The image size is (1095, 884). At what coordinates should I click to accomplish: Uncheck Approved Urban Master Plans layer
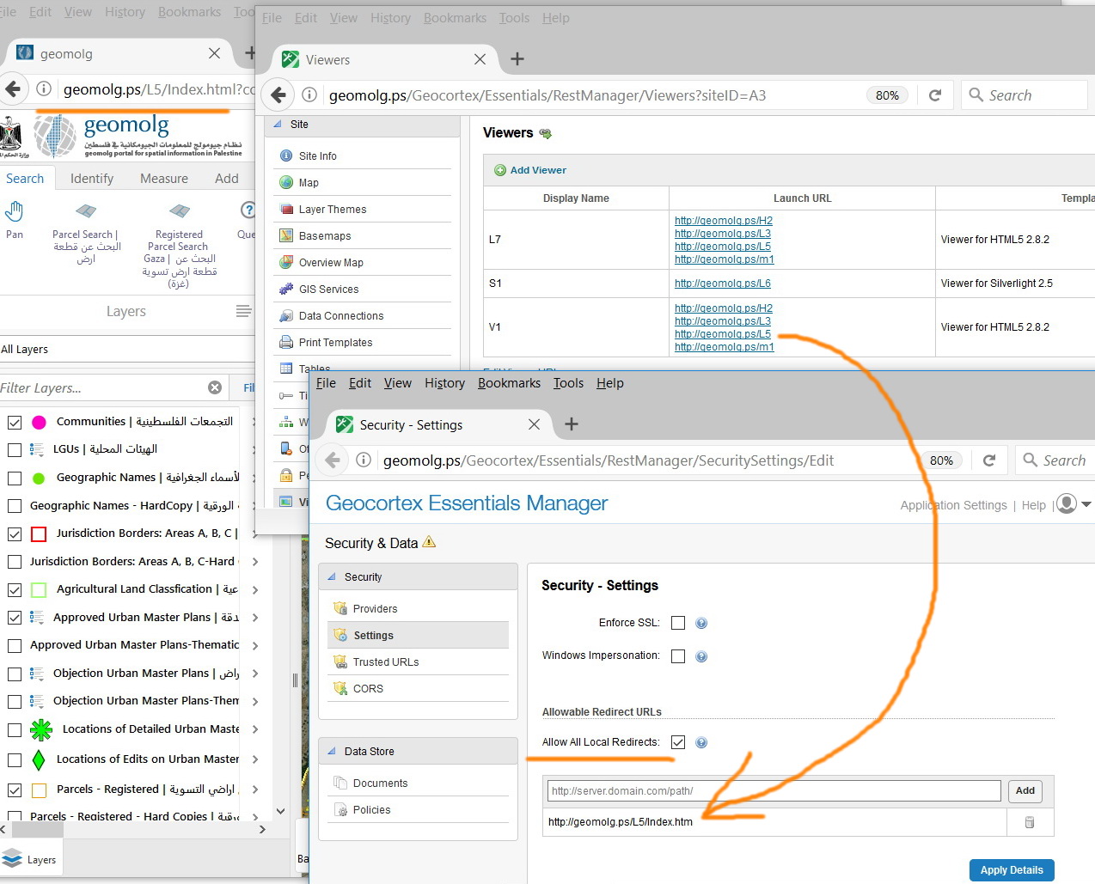(15, 618)
